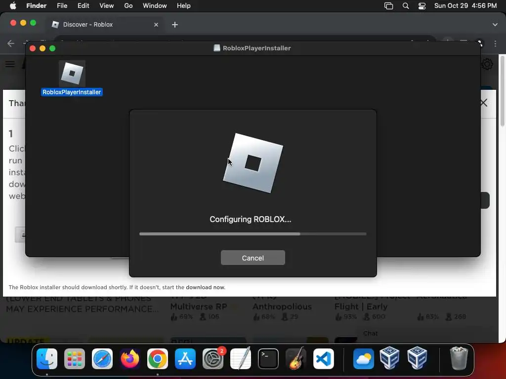This screenshot has width=506, height=379.
Task: Click RobloxPlayerInstaller window title
Action: point(256,48)
